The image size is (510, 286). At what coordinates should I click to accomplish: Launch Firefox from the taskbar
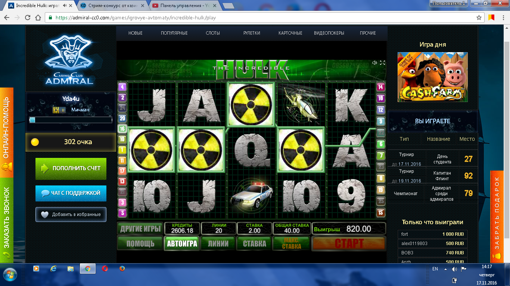(x=122, y=268)
